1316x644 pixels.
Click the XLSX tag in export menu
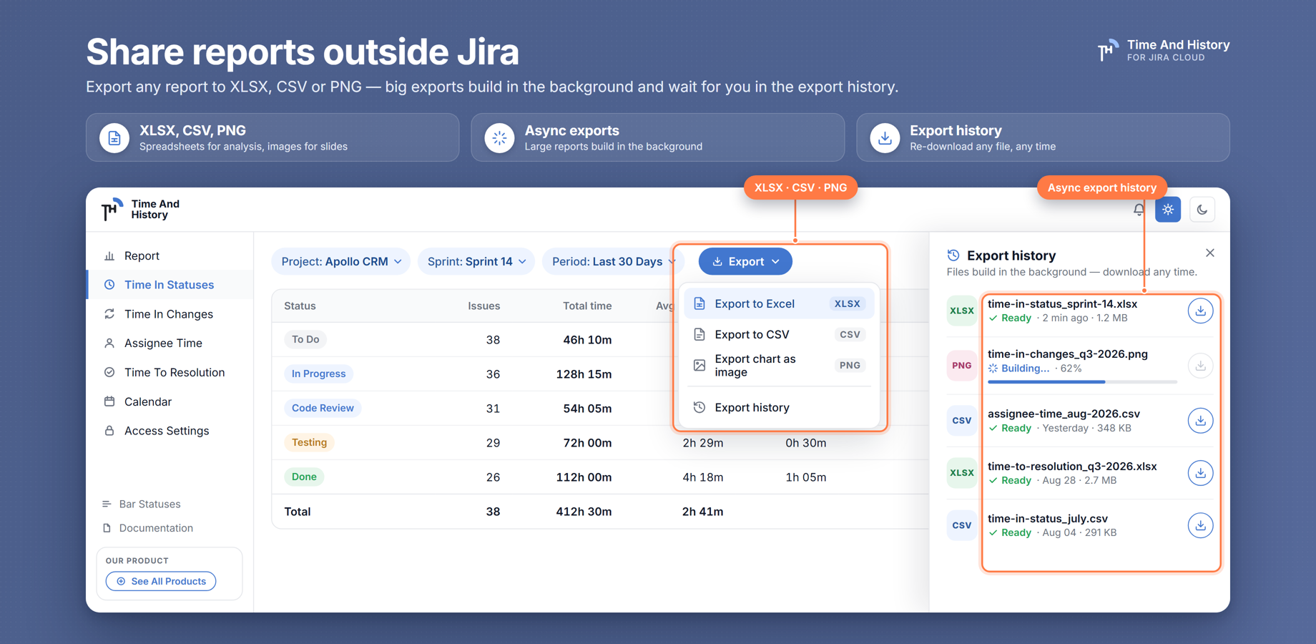848,304
